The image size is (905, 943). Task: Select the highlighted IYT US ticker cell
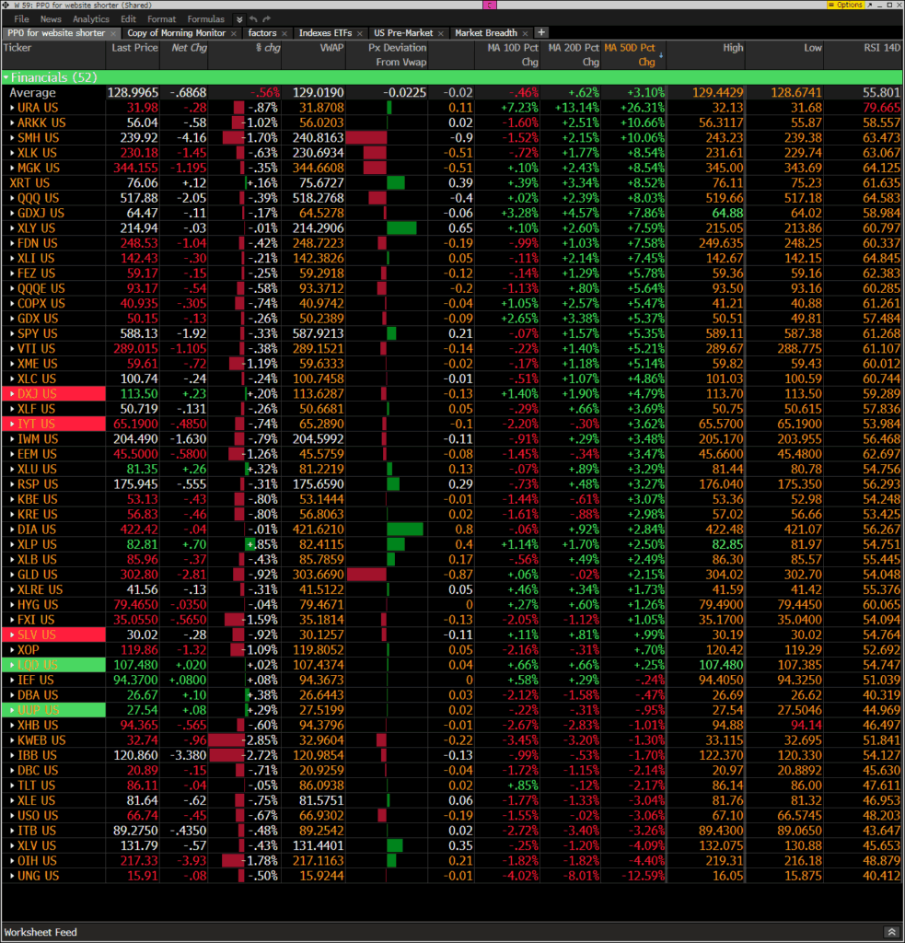click(x=53, y=424)
